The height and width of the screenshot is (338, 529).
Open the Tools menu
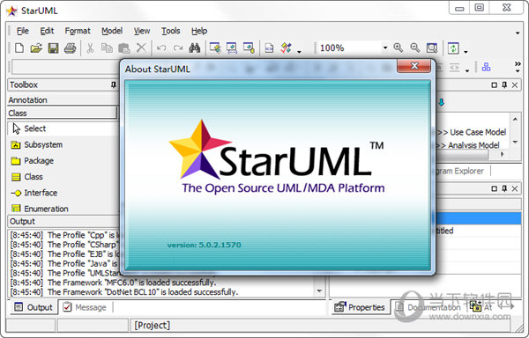click(x=170, y=31)
